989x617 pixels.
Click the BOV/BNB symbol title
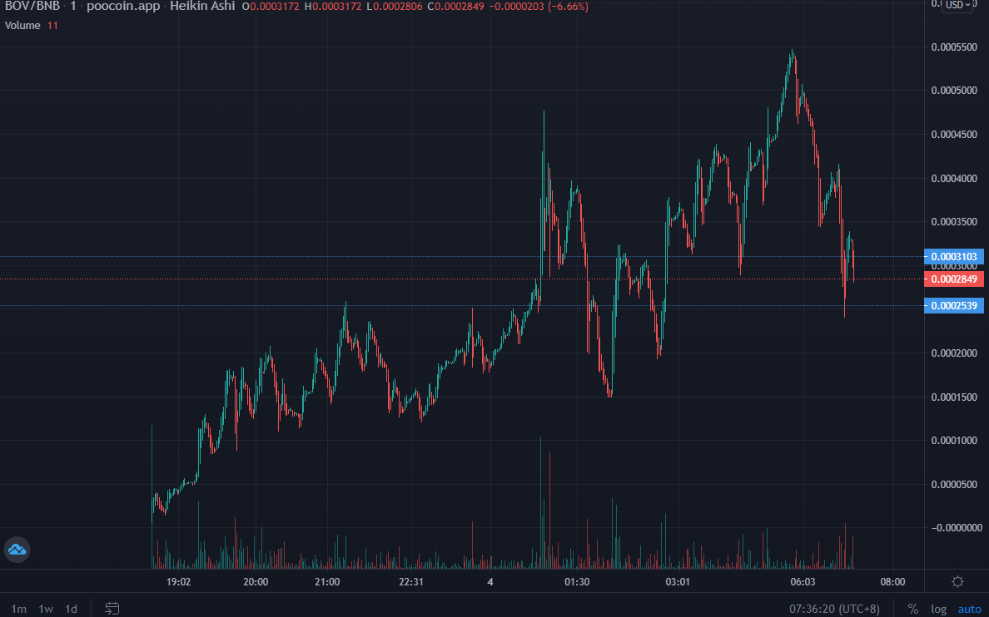pos(32,7)
